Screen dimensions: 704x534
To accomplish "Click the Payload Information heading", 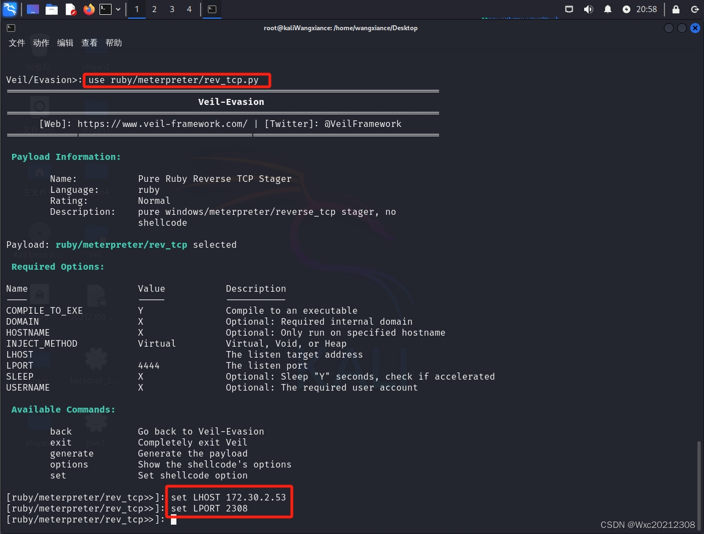I will click(x=66, y=157).
